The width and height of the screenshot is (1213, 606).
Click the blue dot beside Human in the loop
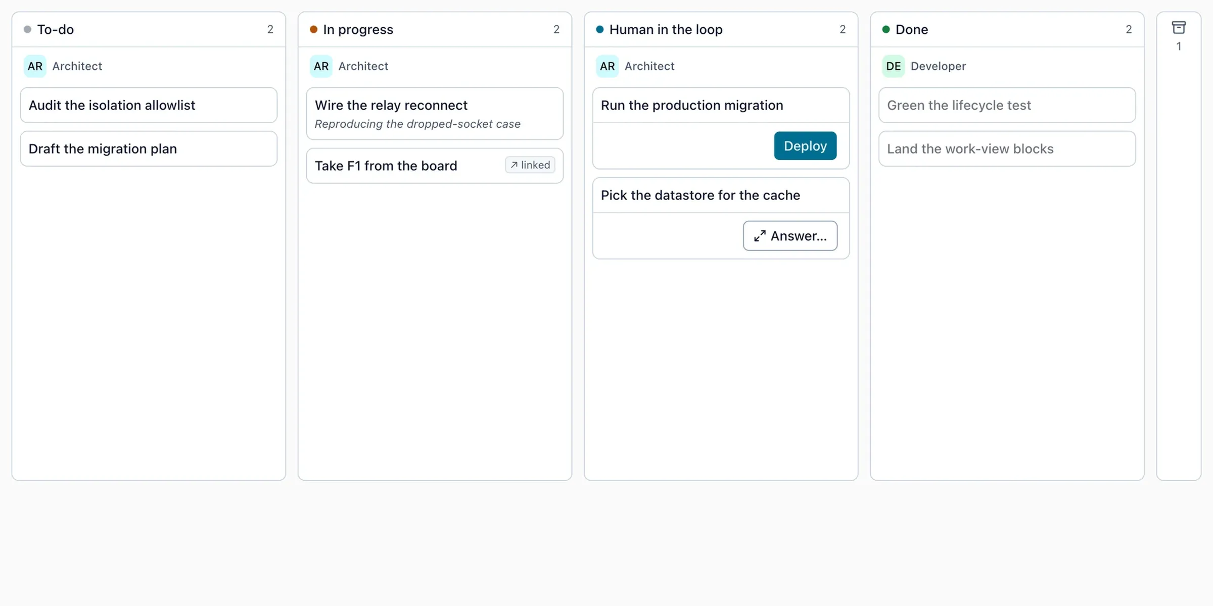click(599, 29)
